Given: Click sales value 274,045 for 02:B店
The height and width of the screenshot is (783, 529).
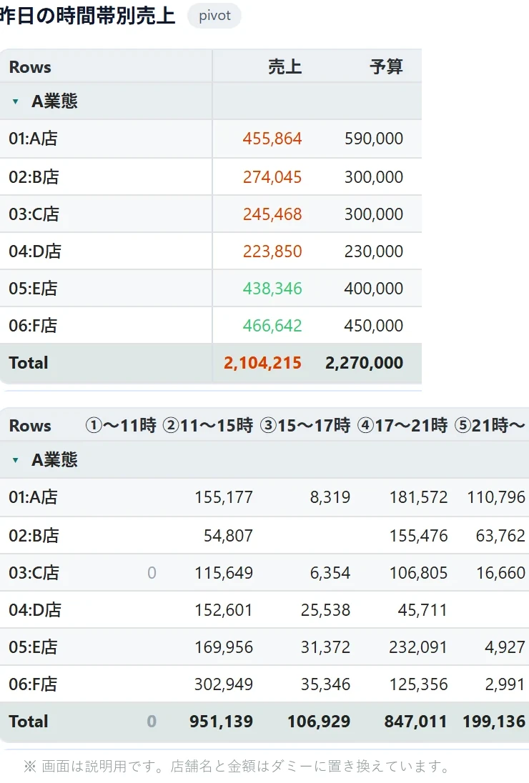Looking at the screenshot, I should 272,176.
